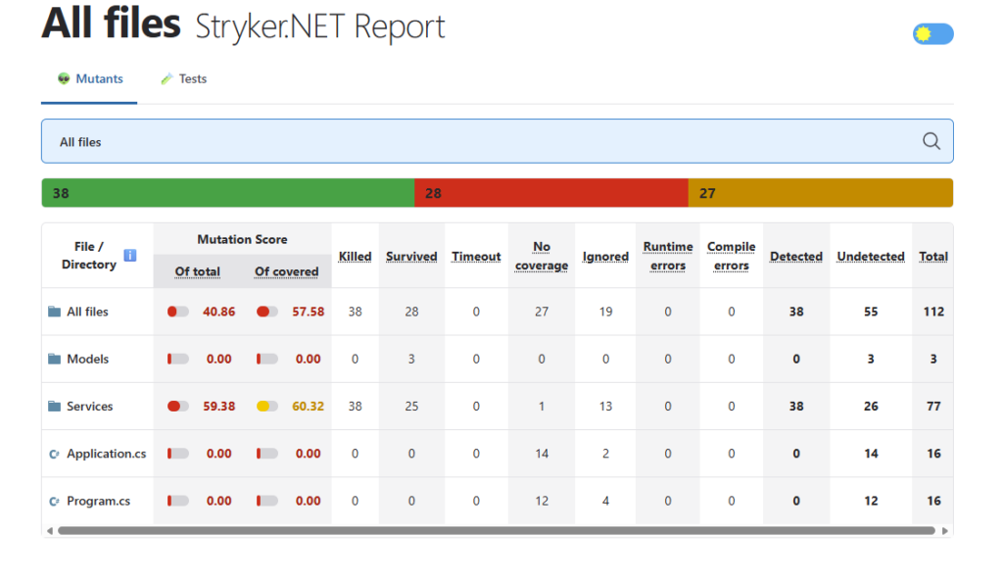Open the Services directory link
Screen dimensions: 1003x581
point(89,407)
